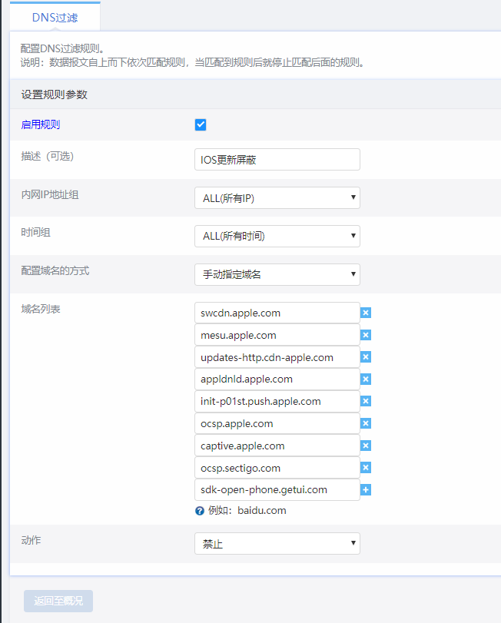Click the 返回至概况 button

(58, 601)
